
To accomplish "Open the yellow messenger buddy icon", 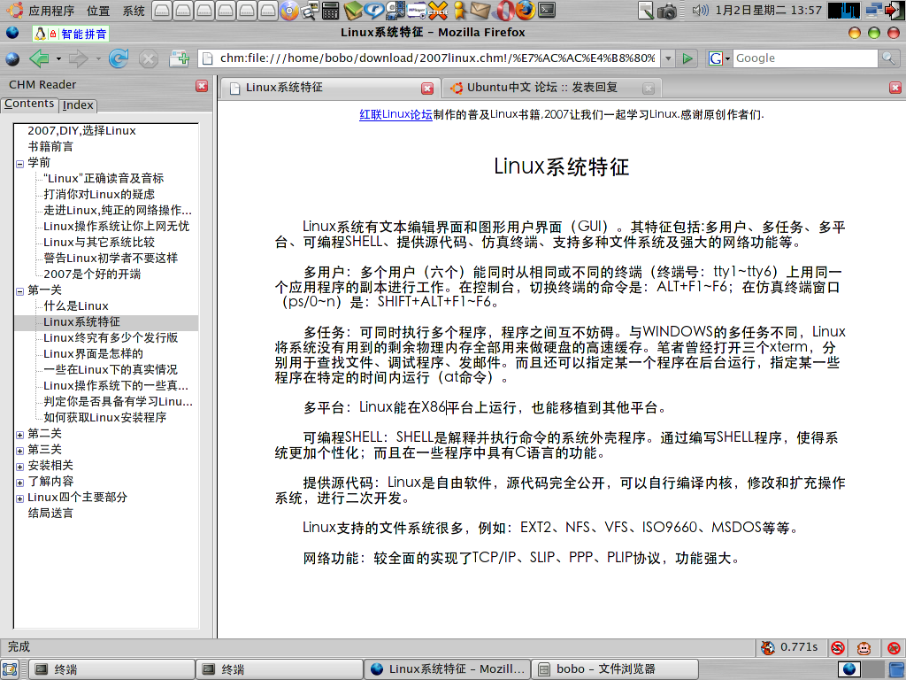I will (459, 10).
